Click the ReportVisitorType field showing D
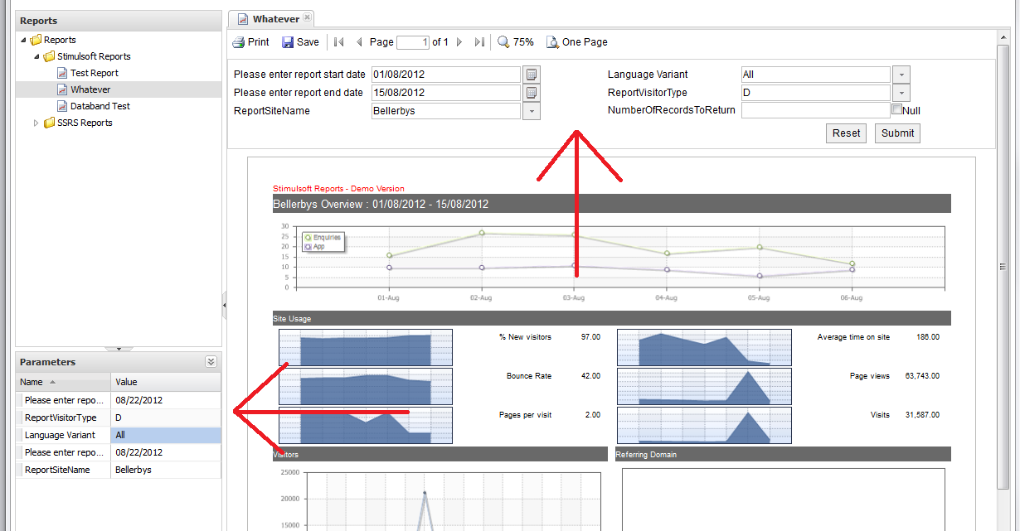The image size is (1020, 531). click(816, 93)
